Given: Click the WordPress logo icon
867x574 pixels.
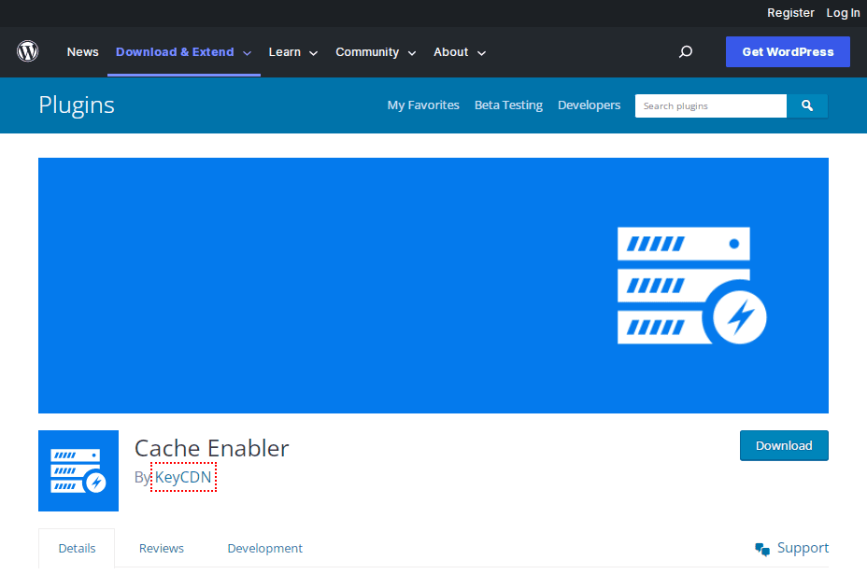Looking at the screenshot, I should coord(28,51).
